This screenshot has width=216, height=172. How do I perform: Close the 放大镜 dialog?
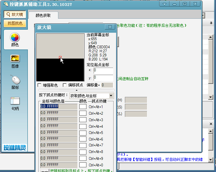[110, 27]
